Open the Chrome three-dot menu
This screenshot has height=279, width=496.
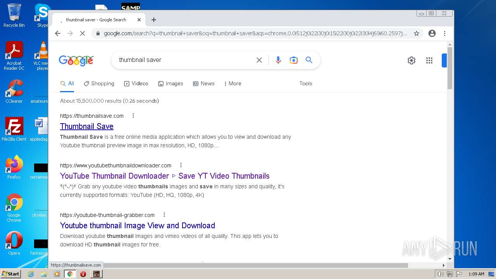(444, 33)
